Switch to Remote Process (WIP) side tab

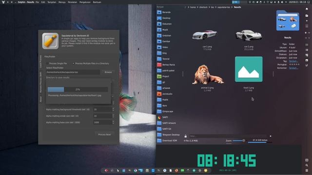click(40, 82)
